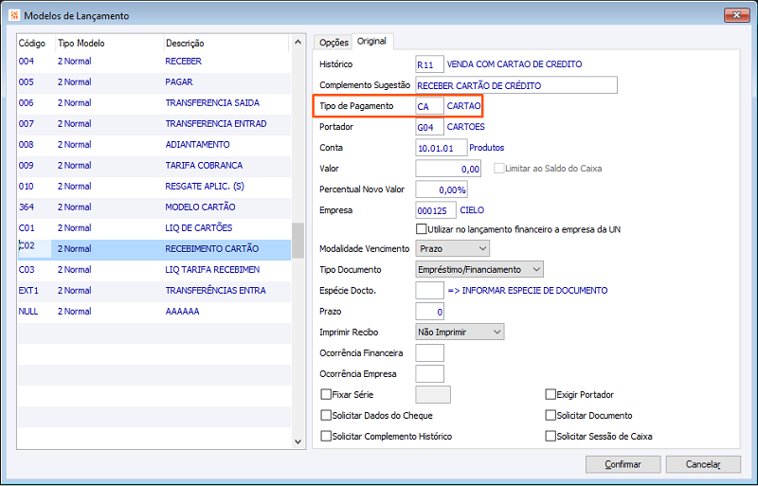Click the list scrollbar up arrow
Viewport: 758px width, 486px height.
(298, 43)
